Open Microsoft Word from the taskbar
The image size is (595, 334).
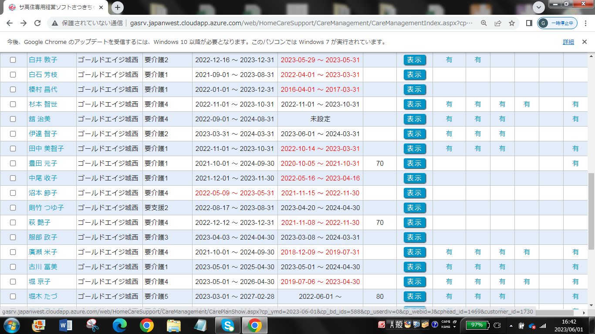(x=65, y=325)
